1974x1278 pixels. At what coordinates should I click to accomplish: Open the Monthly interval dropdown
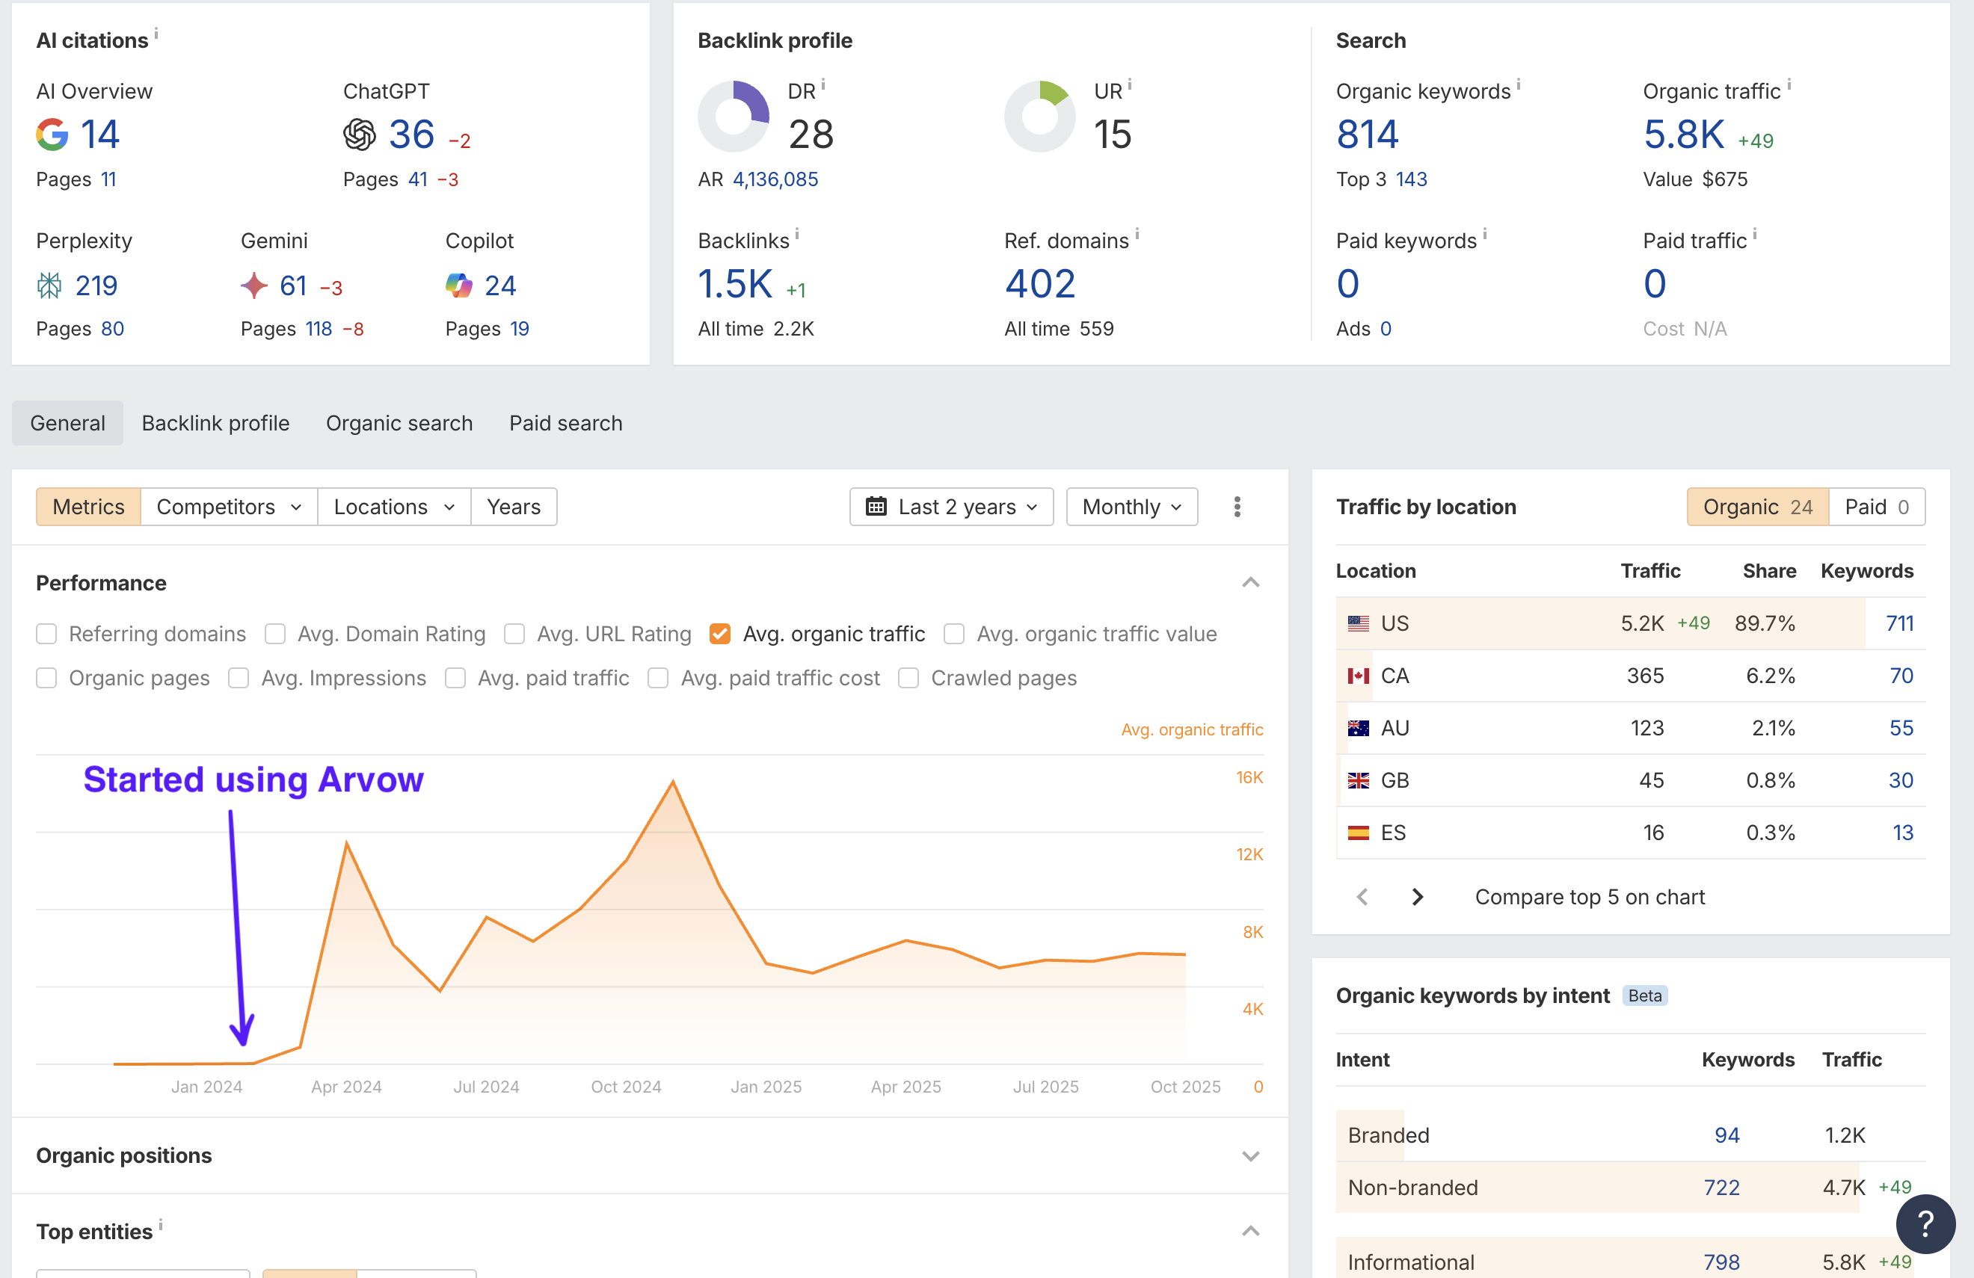click(x=1131, y=507)
